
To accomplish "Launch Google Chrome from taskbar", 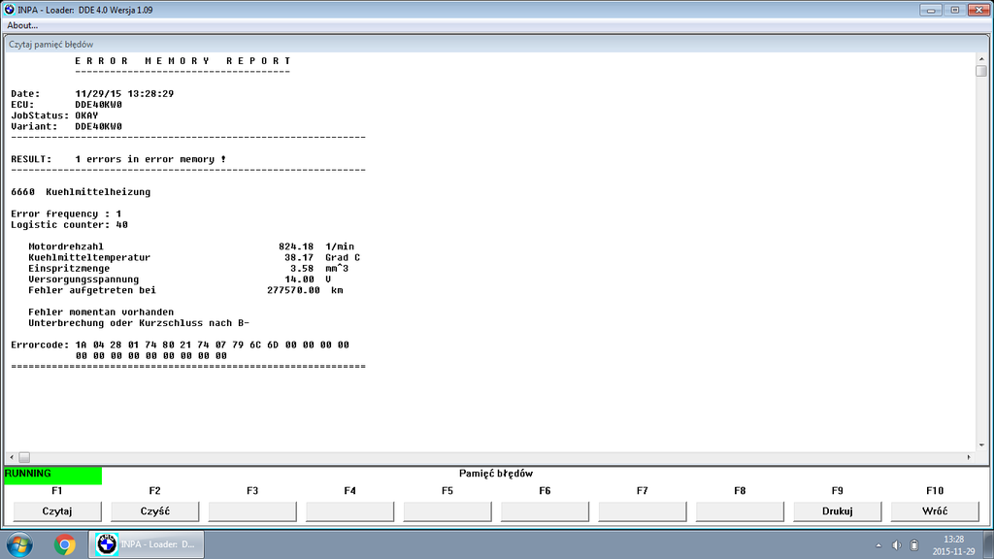I will [x=64, y=544].
